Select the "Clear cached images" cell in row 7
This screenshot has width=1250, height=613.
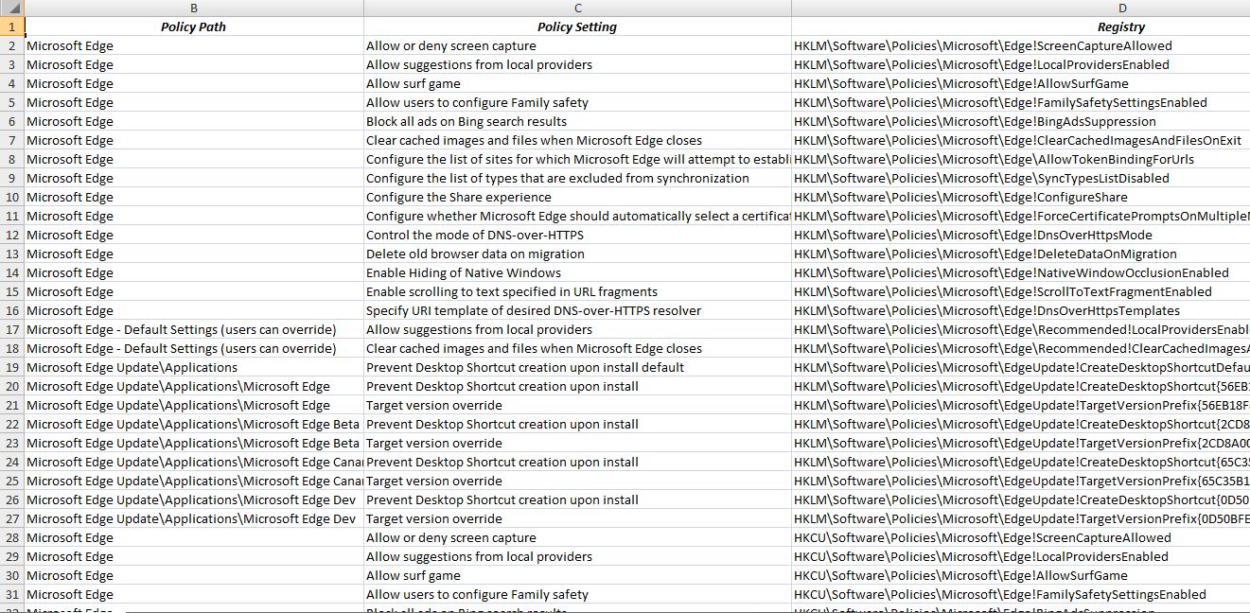tap(577, 140)
